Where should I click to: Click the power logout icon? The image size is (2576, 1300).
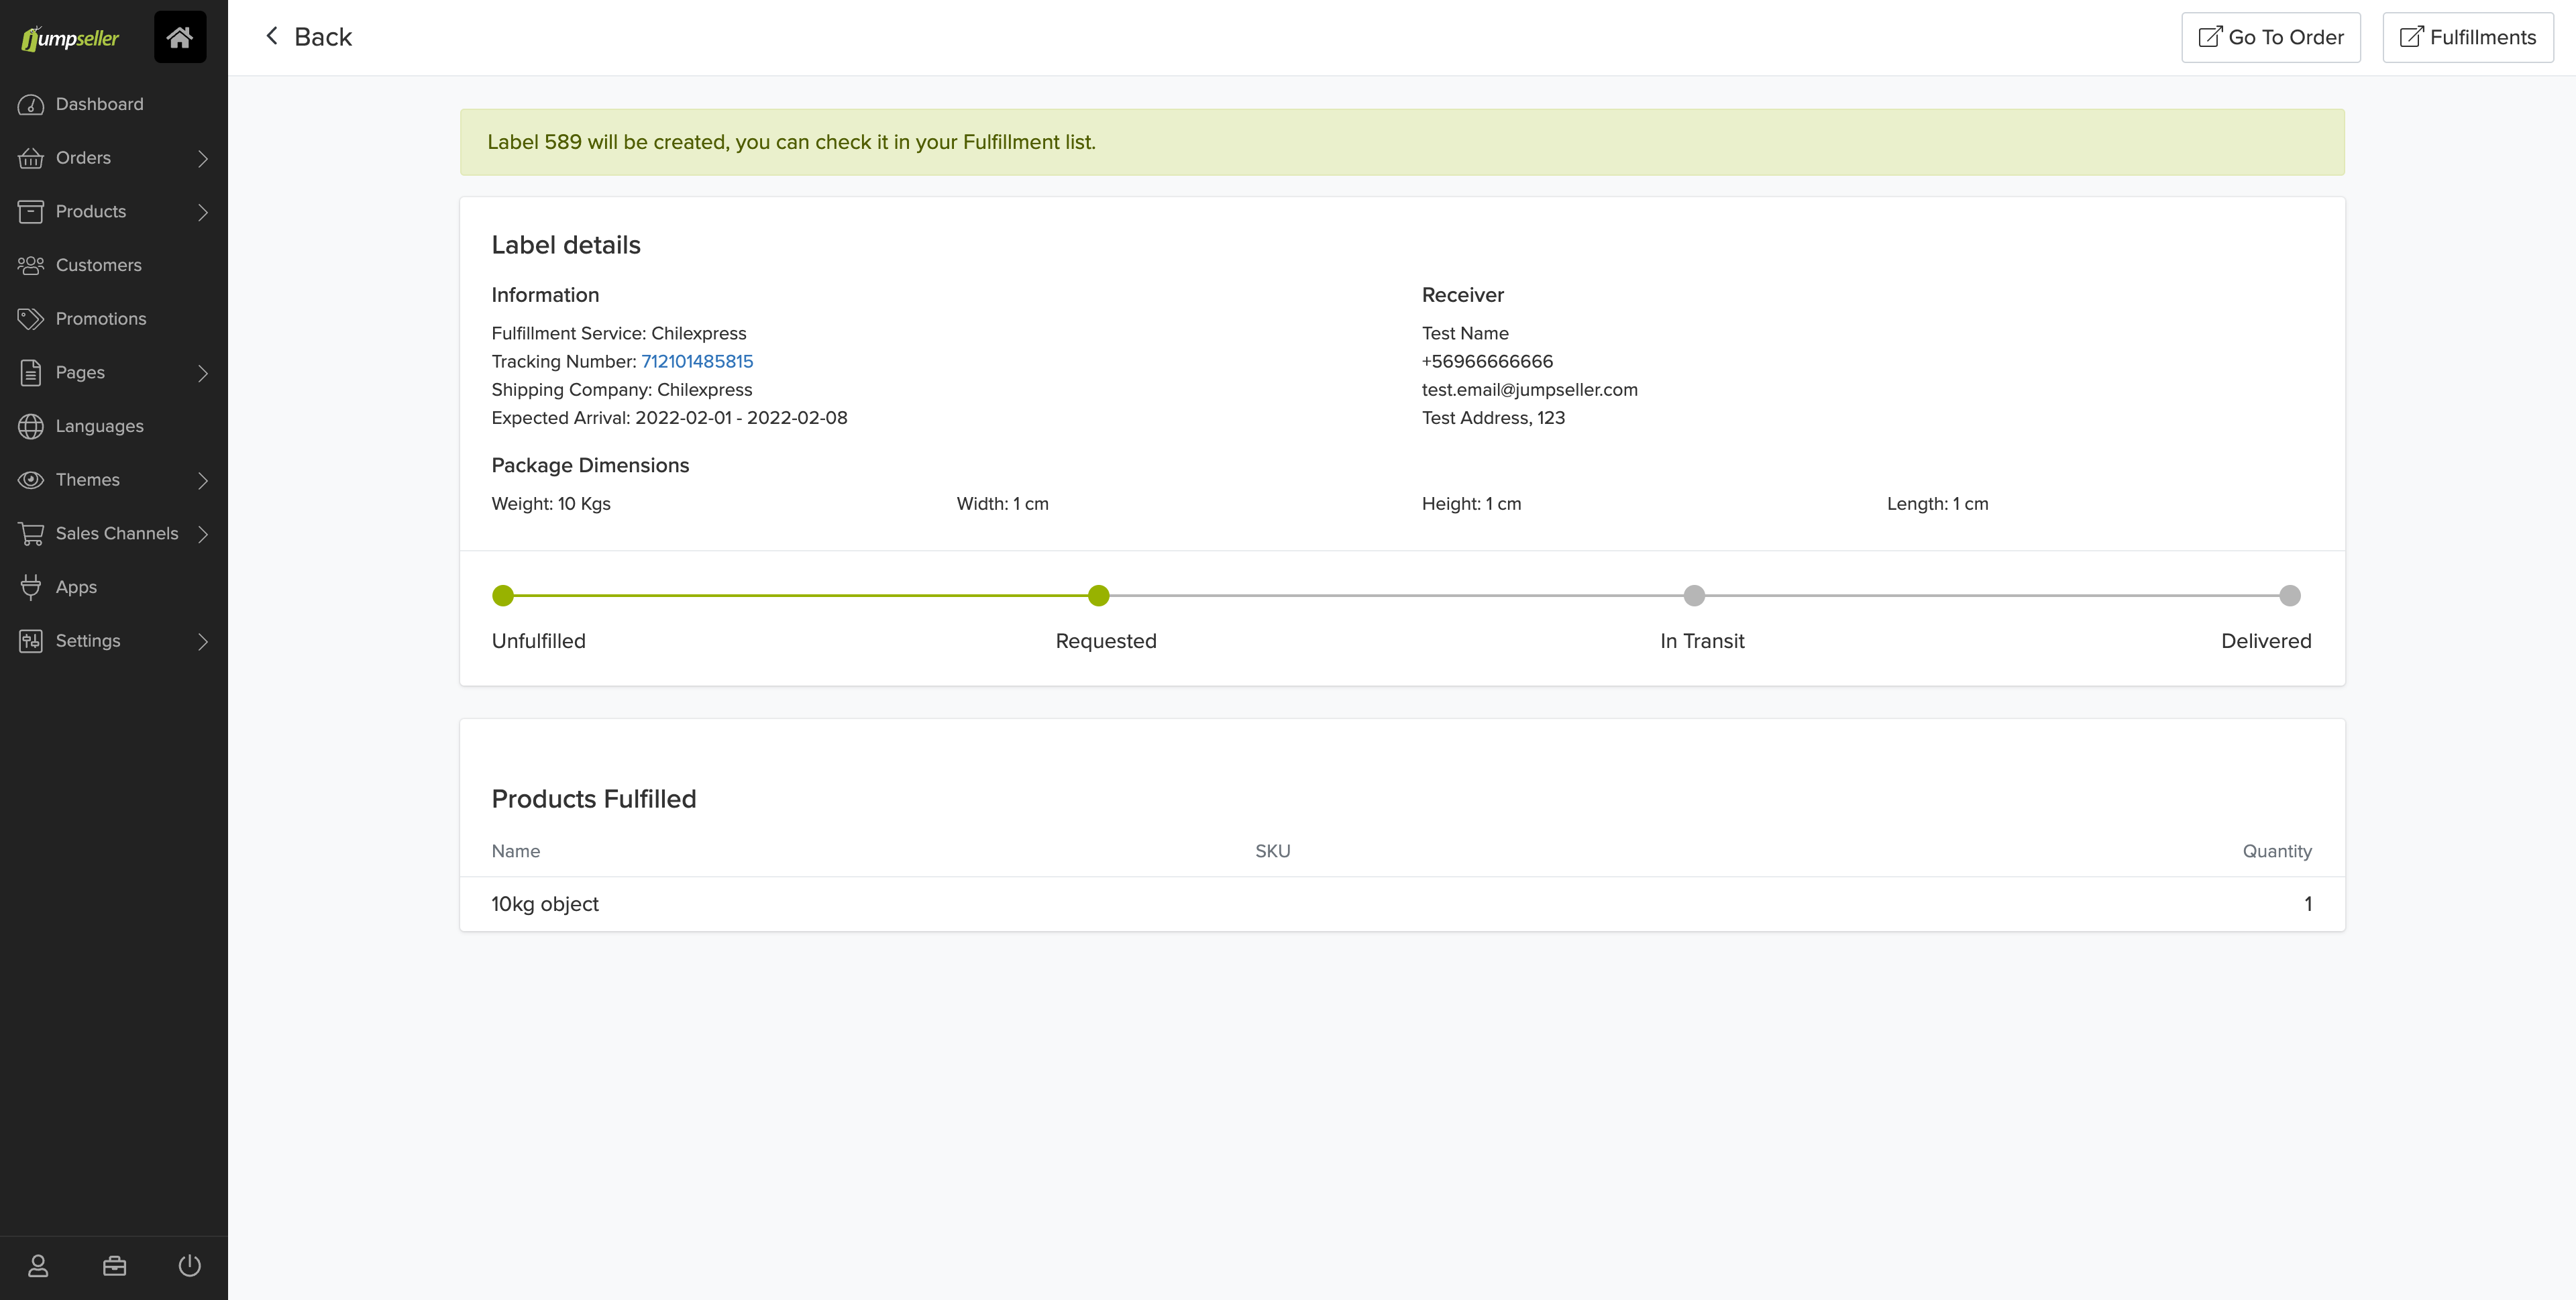(x=190, y=1266)
